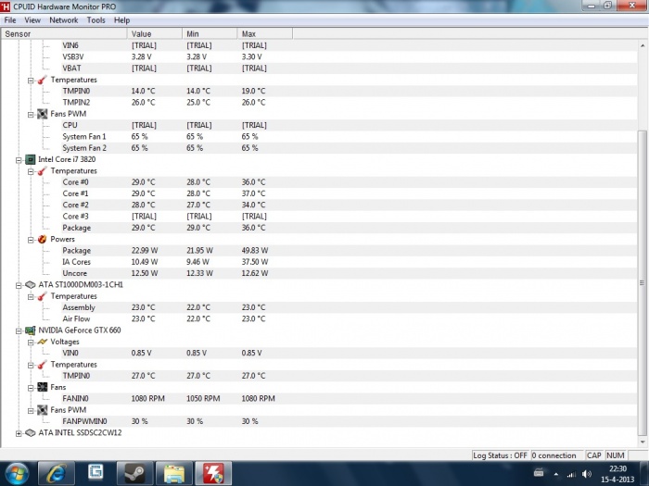
Task: Open the File menu
Action: 10,20
